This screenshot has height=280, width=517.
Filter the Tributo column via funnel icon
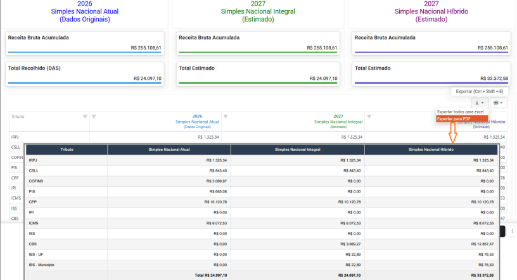85,117
